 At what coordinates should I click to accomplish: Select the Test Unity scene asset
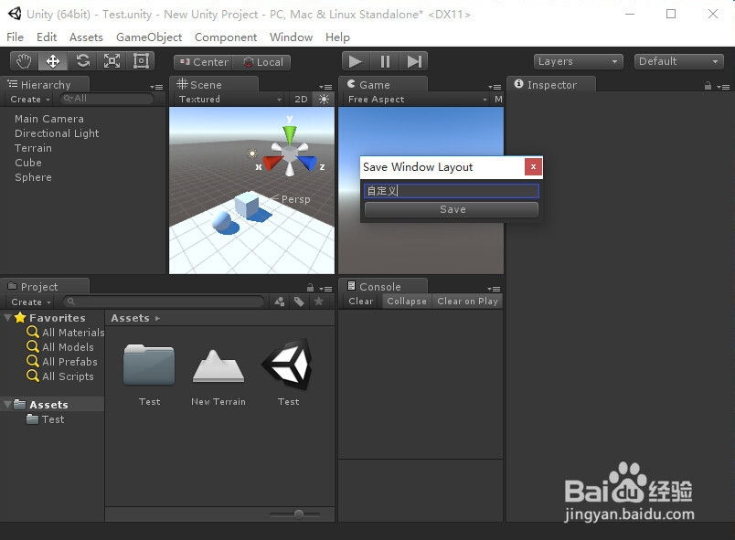[x=288, y=364]
